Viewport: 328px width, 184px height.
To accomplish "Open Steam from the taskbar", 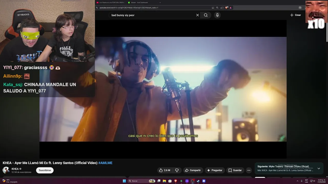I will coord(198,181).
